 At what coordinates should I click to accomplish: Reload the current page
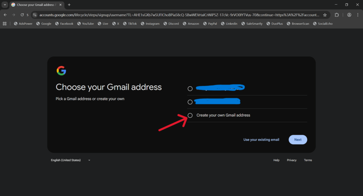tap(22, 15)
